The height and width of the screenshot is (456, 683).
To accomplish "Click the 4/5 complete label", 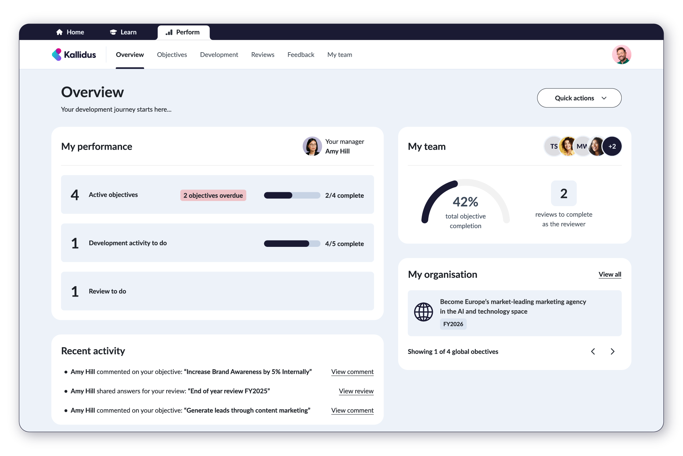I will (344, 244).
